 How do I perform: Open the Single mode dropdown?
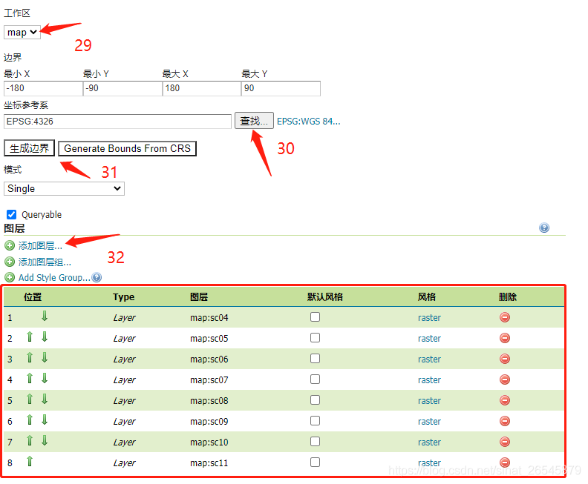click(x=64, y=188)
